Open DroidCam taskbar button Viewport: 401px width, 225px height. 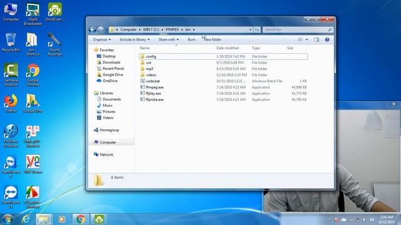click(x=99, y=219)
